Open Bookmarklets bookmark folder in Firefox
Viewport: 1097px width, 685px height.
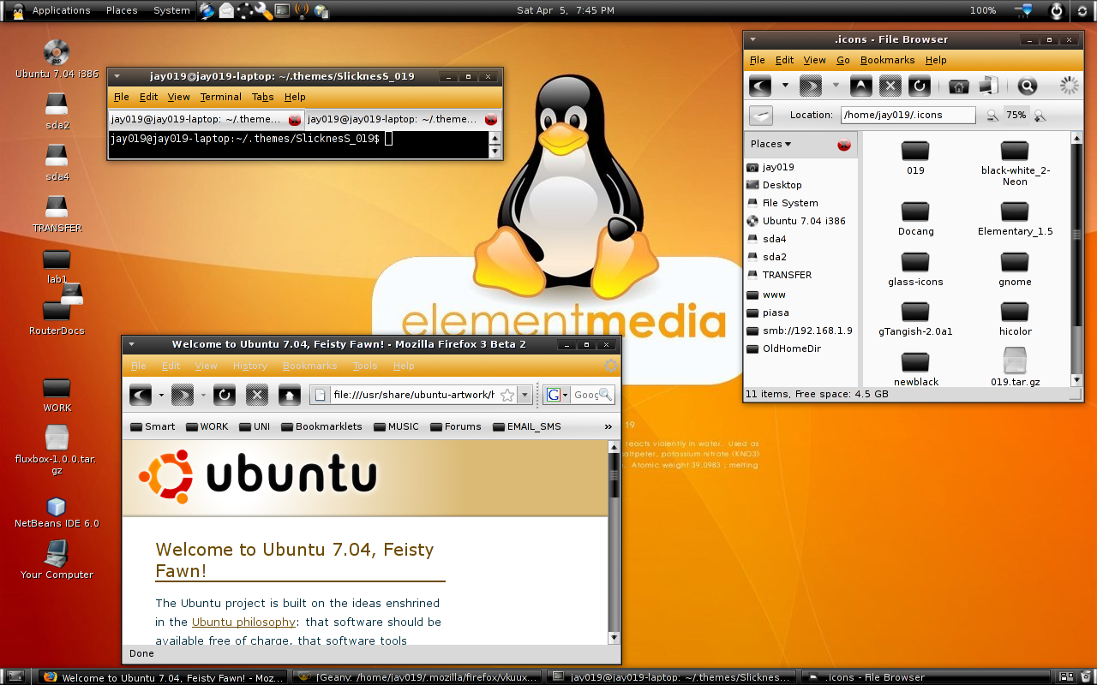[321, 426]
